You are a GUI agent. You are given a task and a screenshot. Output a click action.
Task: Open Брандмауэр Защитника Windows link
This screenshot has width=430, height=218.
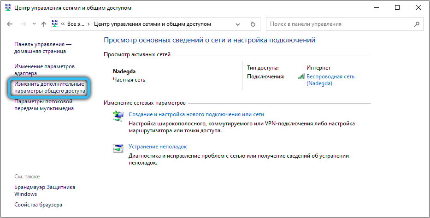point(45,190)
